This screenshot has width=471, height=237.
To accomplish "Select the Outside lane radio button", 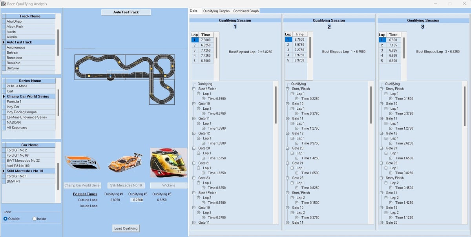I will 5,219.
